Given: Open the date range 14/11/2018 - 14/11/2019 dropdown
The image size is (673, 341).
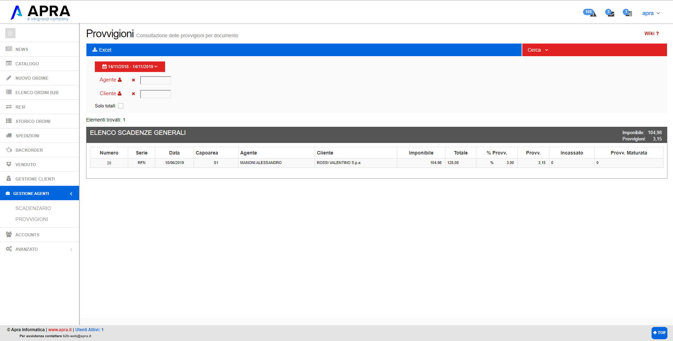Looking at the screenshot, I should [x=130, y=67].
